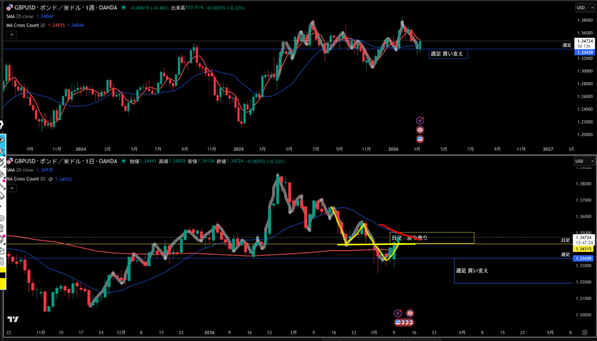This screenshot has width=597, height=341.
Task: Click the US flag event icon on weekly chart
Action: (x=420, y=139)
